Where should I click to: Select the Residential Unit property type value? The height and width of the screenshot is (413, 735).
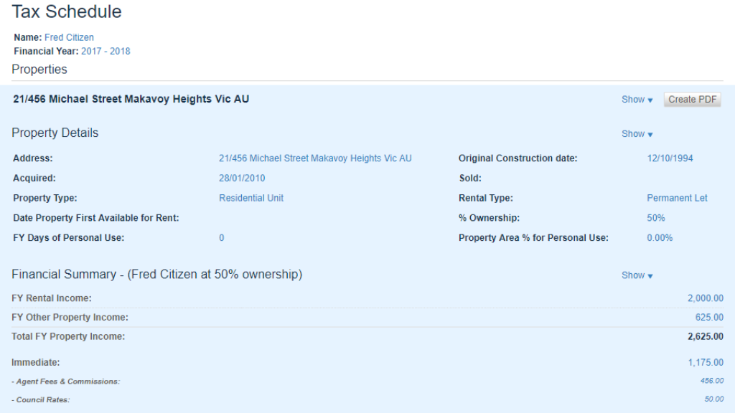251,198
